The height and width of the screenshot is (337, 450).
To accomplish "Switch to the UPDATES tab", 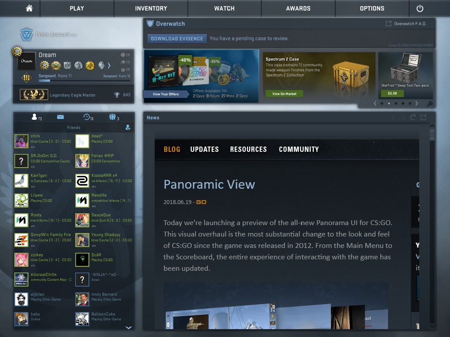I will [205, 149].
